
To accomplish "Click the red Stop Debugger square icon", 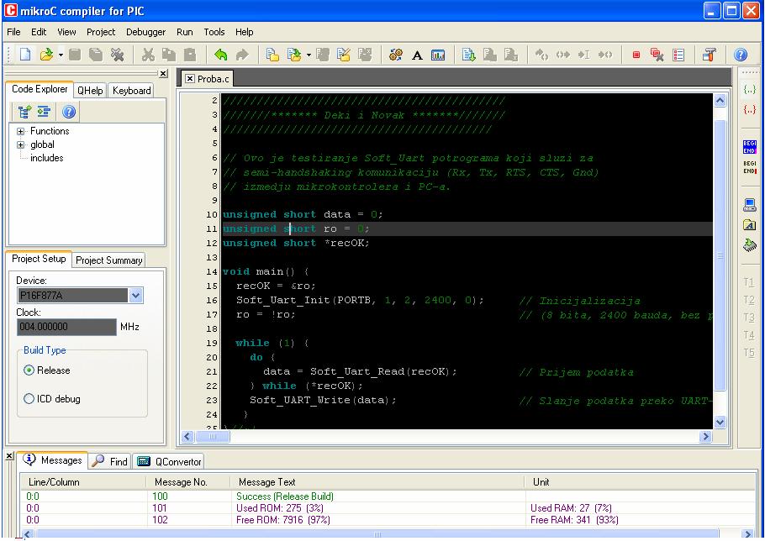I will (636, 55).
